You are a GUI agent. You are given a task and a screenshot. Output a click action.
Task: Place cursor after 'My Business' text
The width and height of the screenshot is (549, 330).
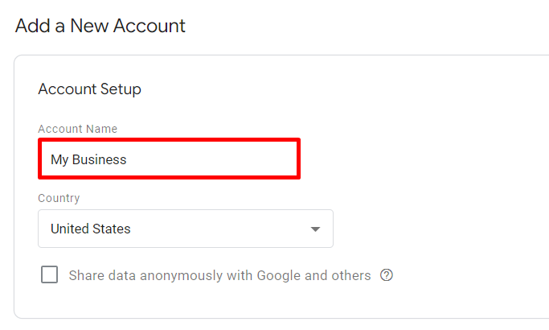tap(128, 160)
